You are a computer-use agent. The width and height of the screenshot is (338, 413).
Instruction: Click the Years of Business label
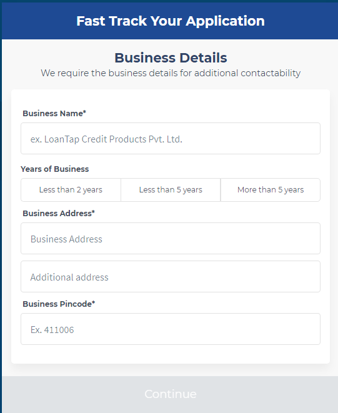click(x=55, y=169)
